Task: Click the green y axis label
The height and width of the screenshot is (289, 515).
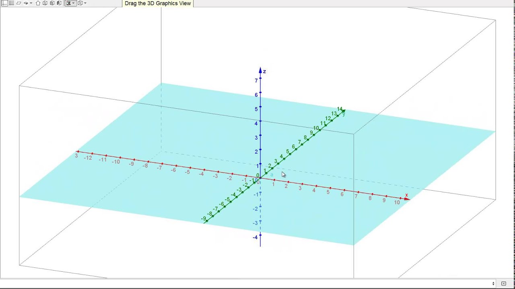Action: click(344, 114)
